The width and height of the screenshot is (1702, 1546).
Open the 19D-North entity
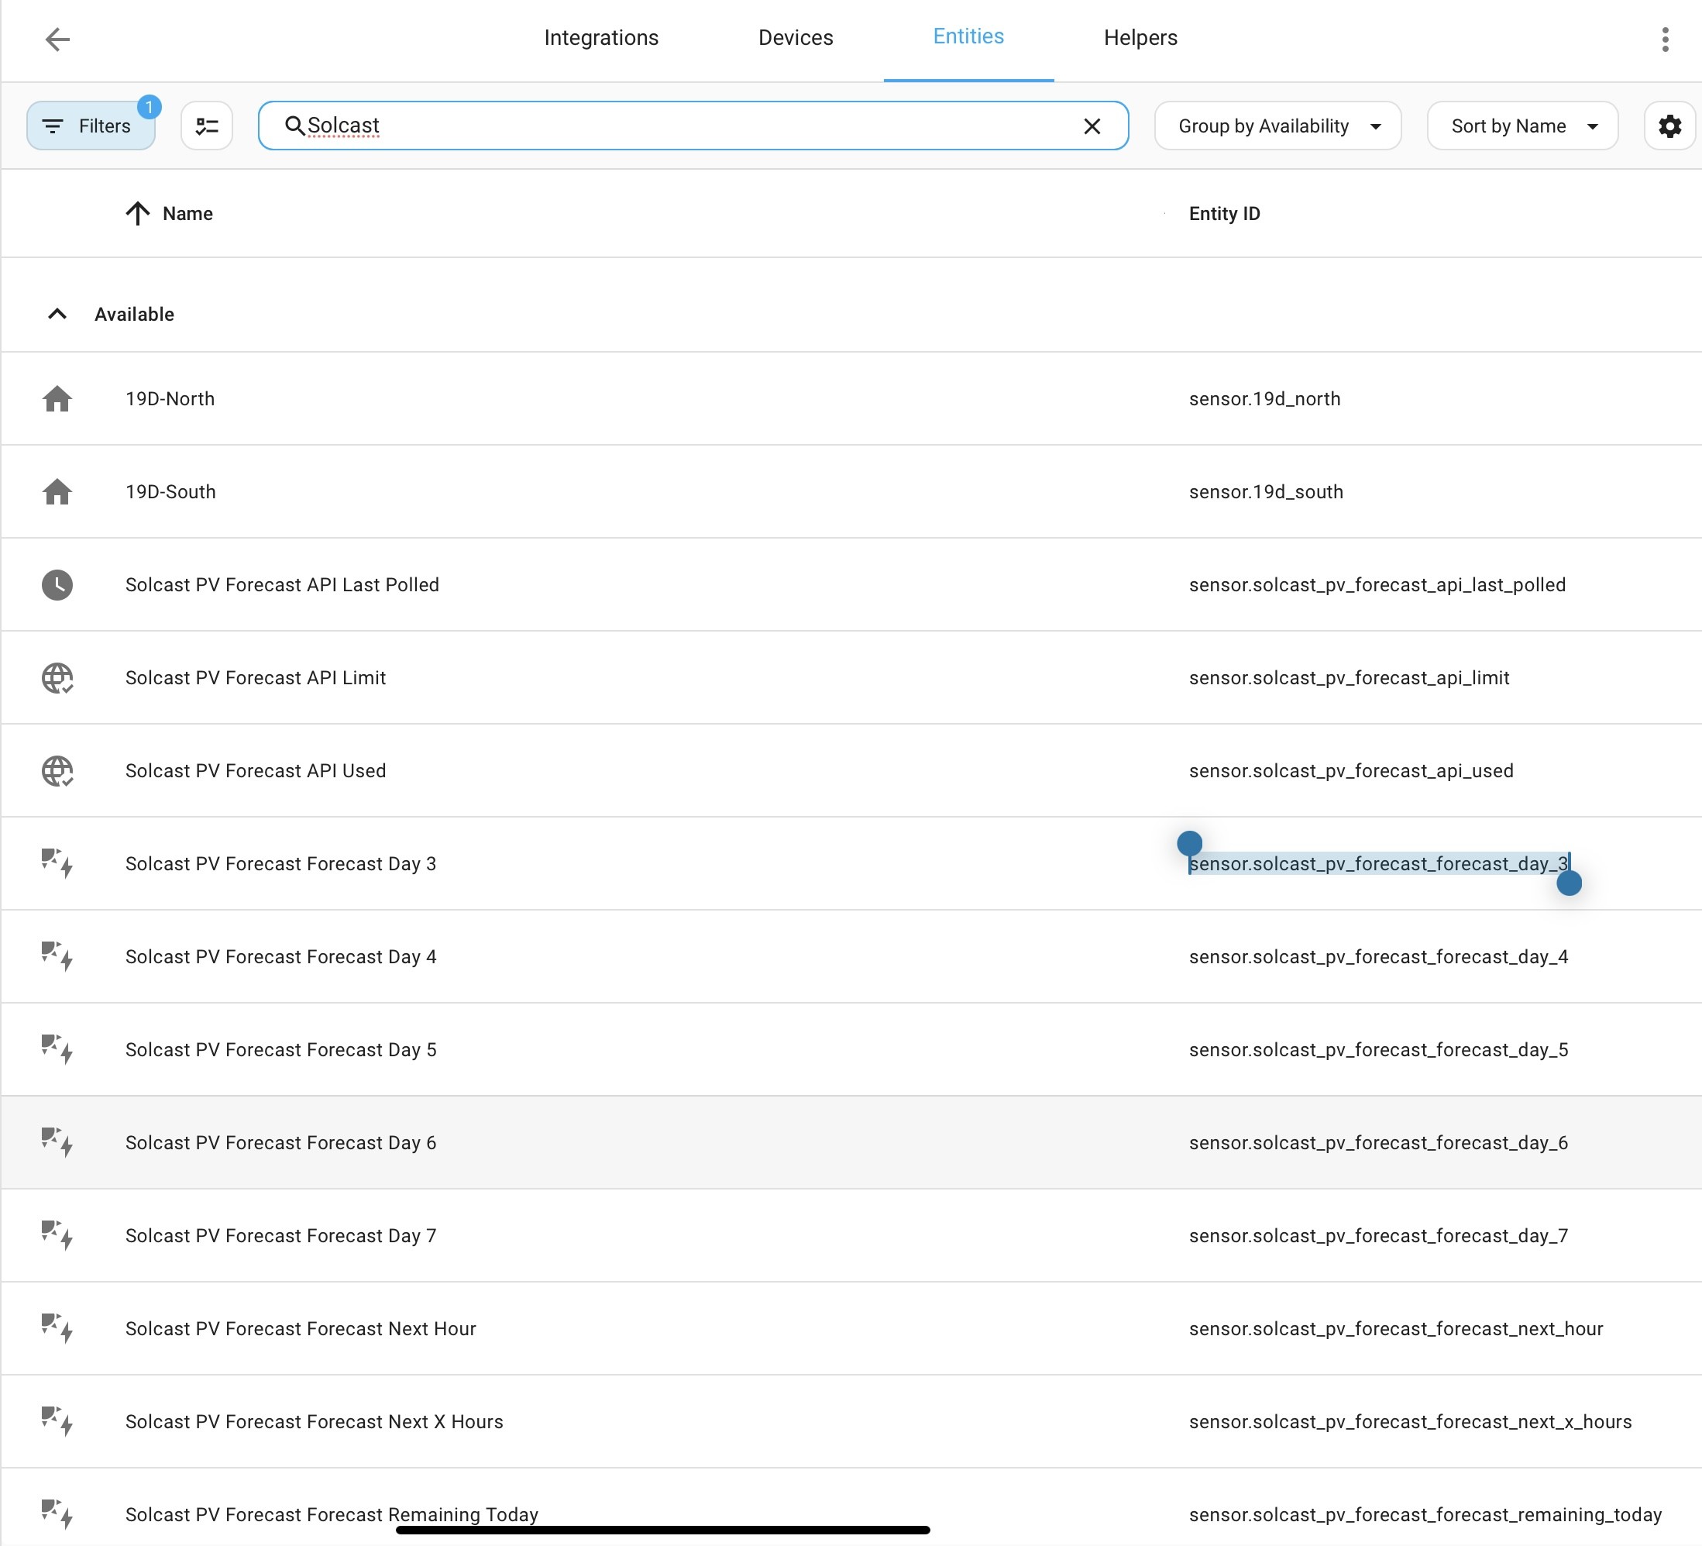170,398
